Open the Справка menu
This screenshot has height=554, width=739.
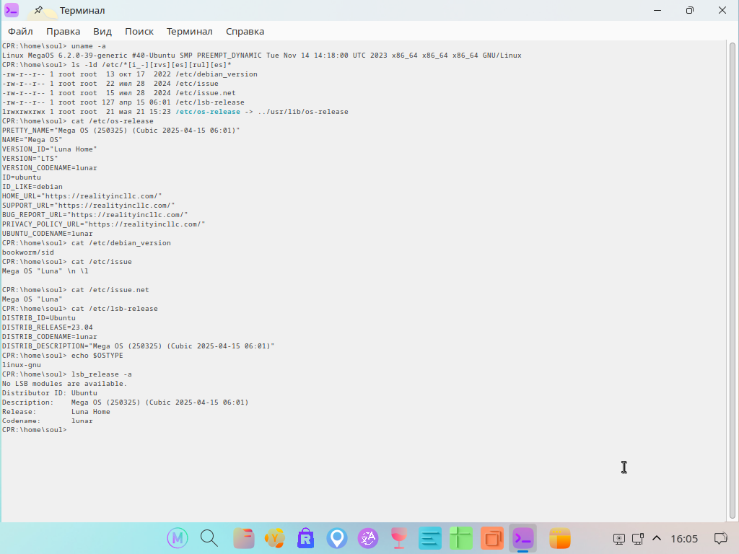(x=245, y=31)
